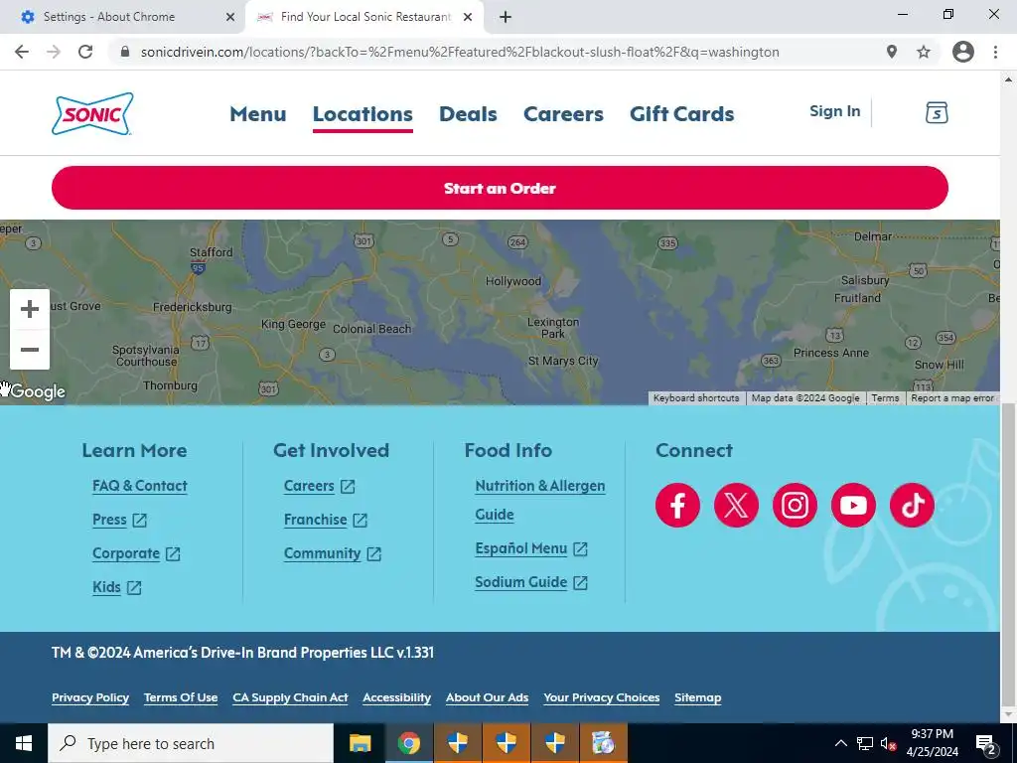Click Sign In link
Image resolution: width=1017 pixels, height=763 pixels.
click(x=834, y=111)
